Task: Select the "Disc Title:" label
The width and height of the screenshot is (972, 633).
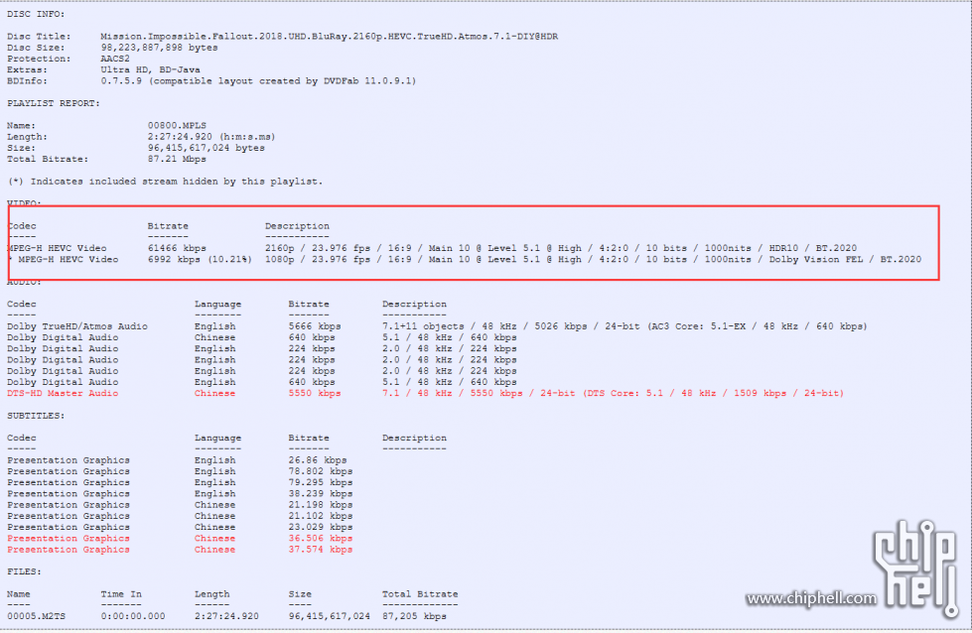Action: click(39, 37)
